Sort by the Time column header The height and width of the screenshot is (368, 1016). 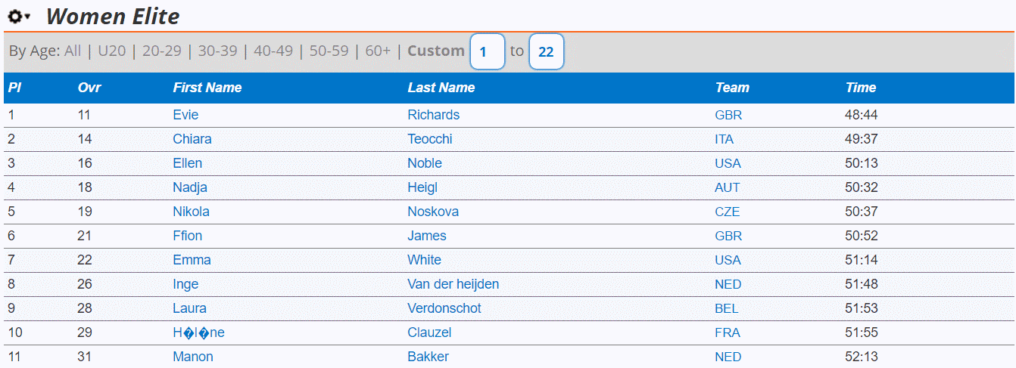pyautogui.click(x=861, y=88)
